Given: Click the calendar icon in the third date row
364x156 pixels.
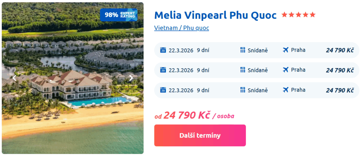Looking at the screenshot, I should point(163,90).
